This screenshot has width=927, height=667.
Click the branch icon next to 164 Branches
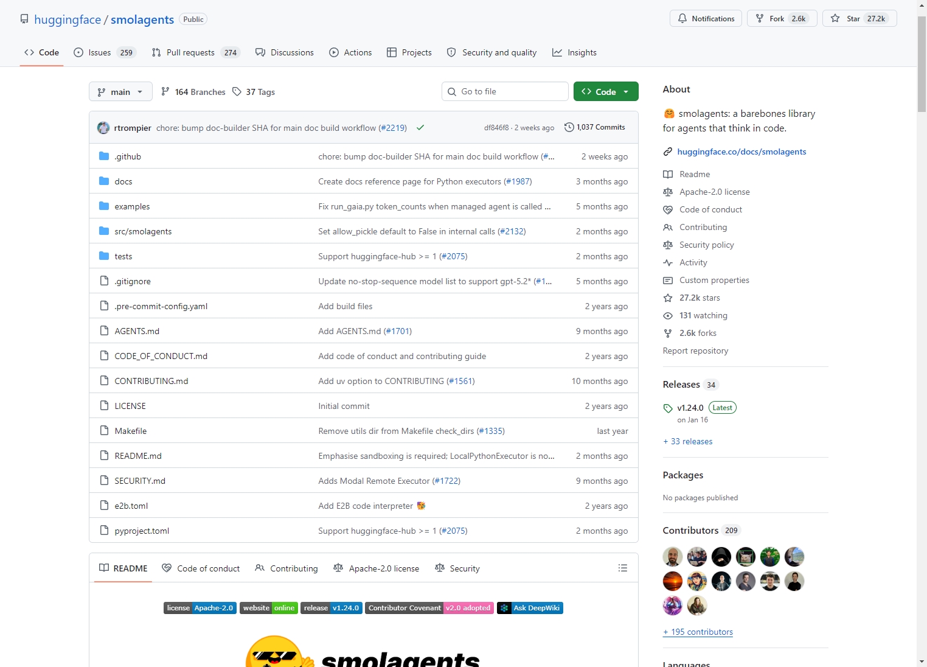(165, 92)
